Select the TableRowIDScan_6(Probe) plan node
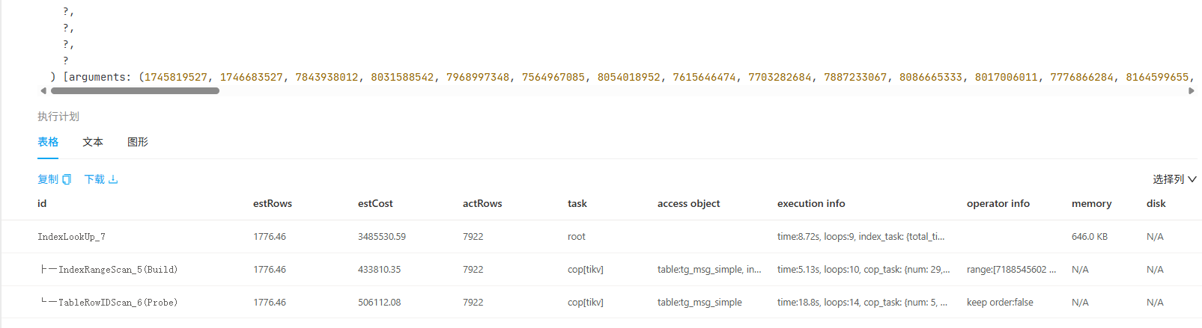The width and height of the screenshot is (1202, 328). click(x=118, y=303)
